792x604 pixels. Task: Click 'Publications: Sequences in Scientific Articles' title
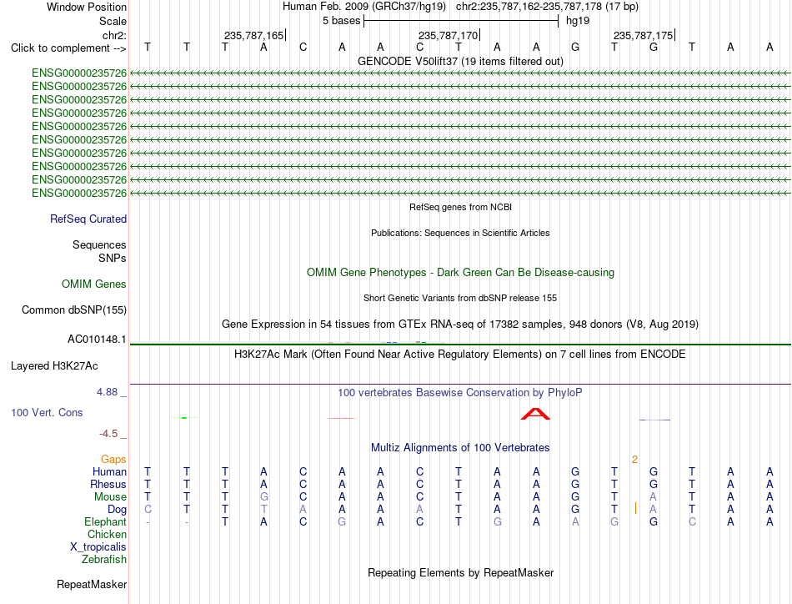coord(460,233)
